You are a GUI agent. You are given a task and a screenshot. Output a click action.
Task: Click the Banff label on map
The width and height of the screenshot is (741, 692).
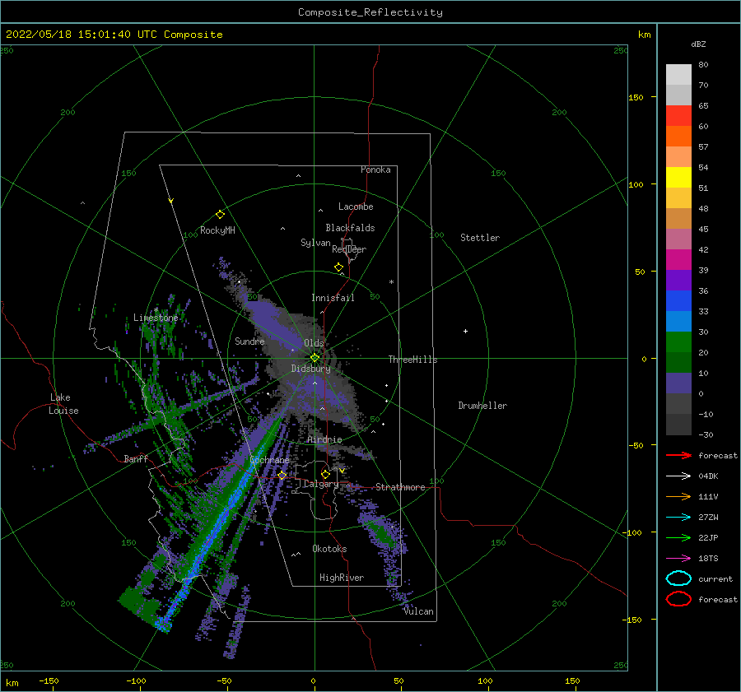(136, 458)
